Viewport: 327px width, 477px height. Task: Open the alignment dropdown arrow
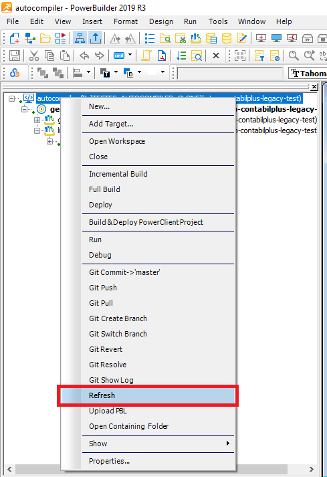click(x=88, y=72)
